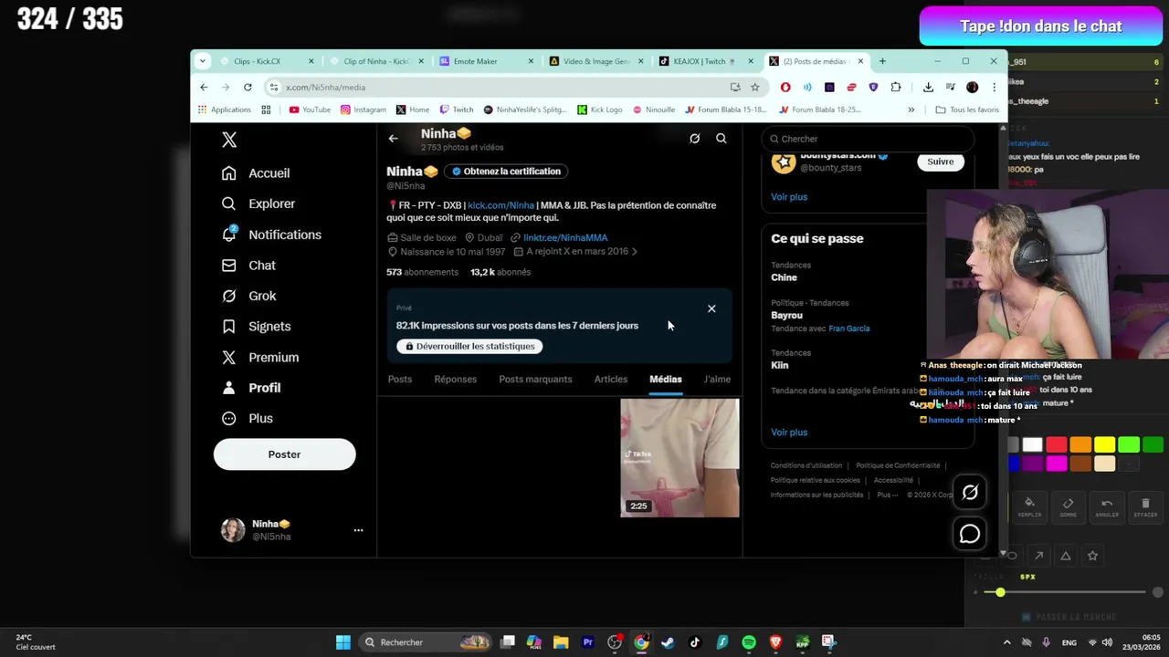Open the Kick Logo bookmark
The height and width of the screenshot is (657, 1169).
pyautogui.click(x=600, y=109)
